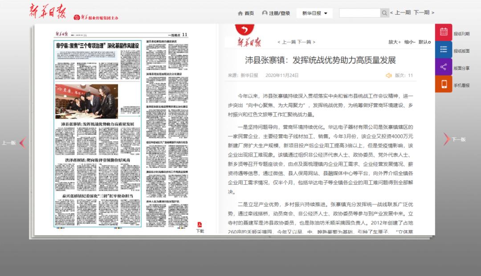Screen dimensions: 481x276
Task: Click 下一期 for next issue
Action: point(424,13)
